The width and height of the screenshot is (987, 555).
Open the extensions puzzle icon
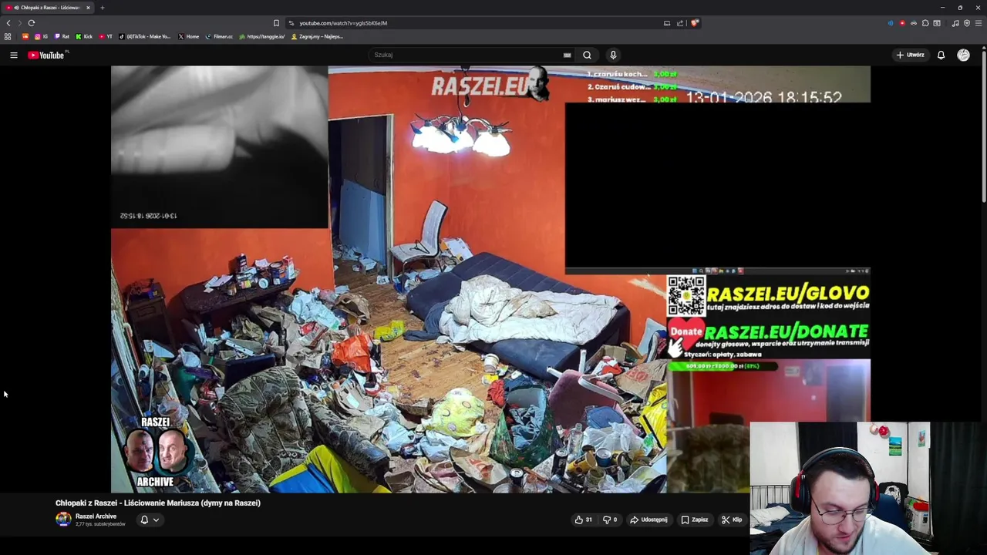925,23
